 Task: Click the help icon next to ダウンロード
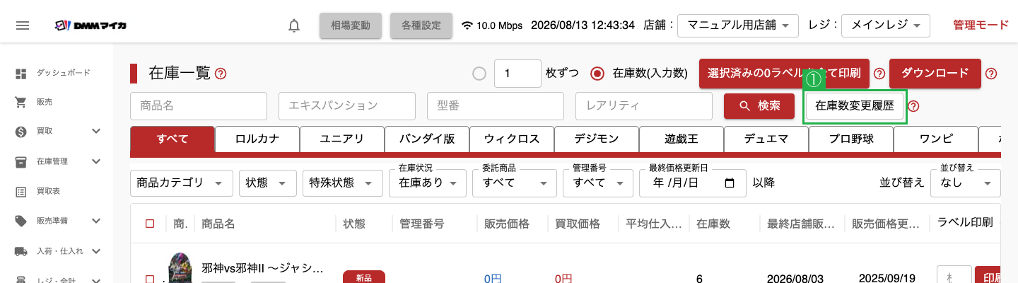(x=991, y=74)
